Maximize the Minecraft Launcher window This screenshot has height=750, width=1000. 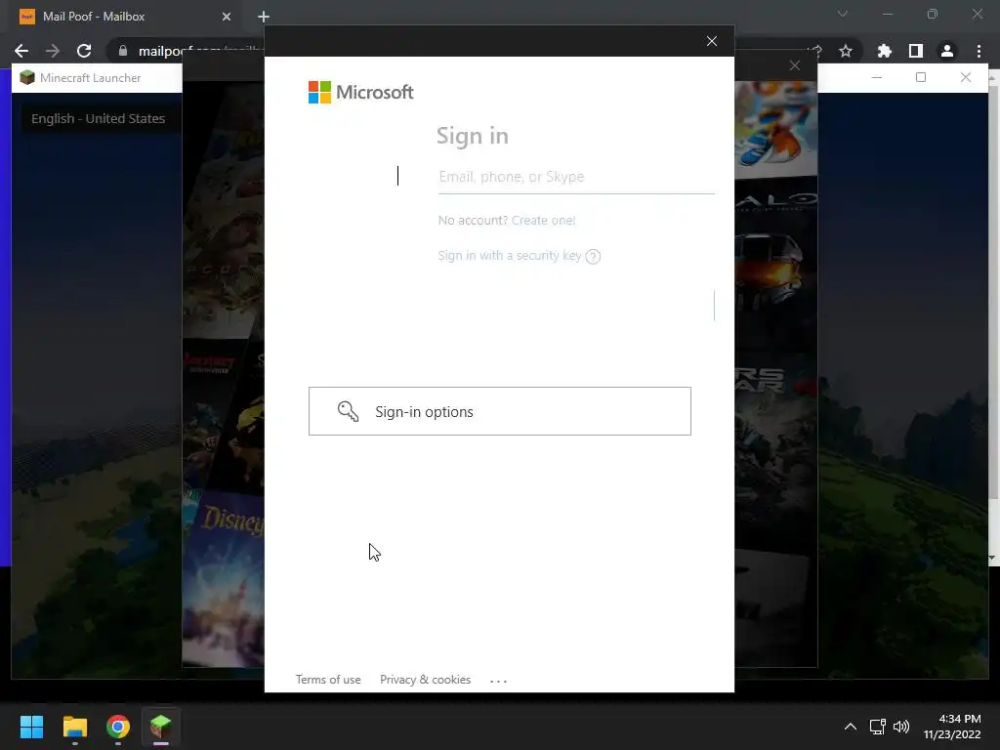coord(921,77)
